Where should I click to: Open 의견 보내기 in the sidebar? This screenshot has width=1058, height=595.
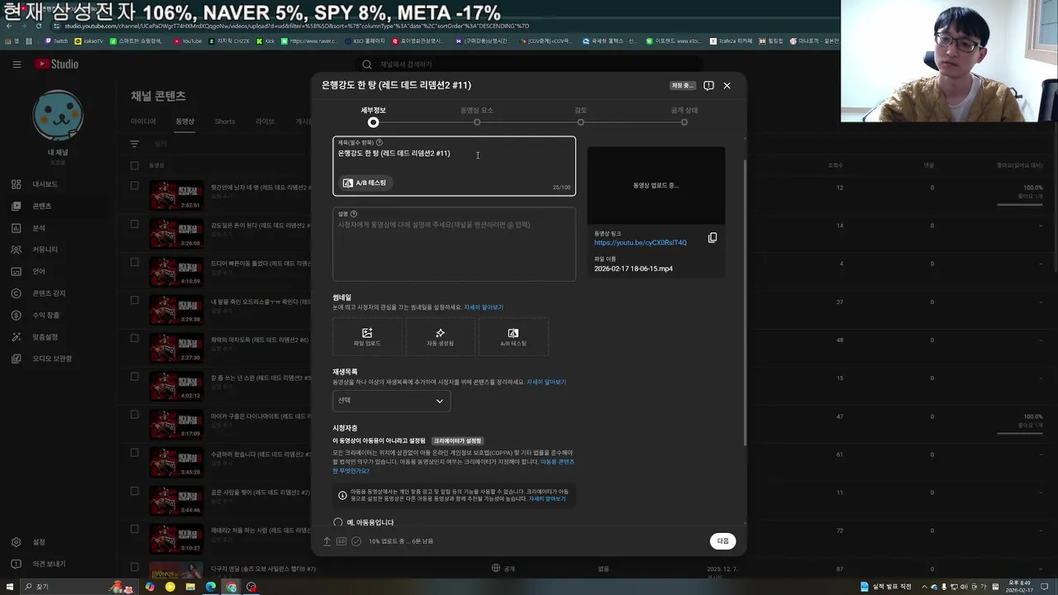click(x=49, y=564)
